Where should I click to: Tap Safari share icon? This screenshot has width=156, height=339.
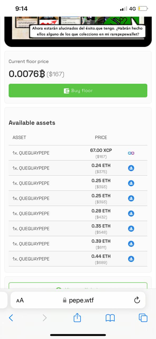[x=77, y=317]
